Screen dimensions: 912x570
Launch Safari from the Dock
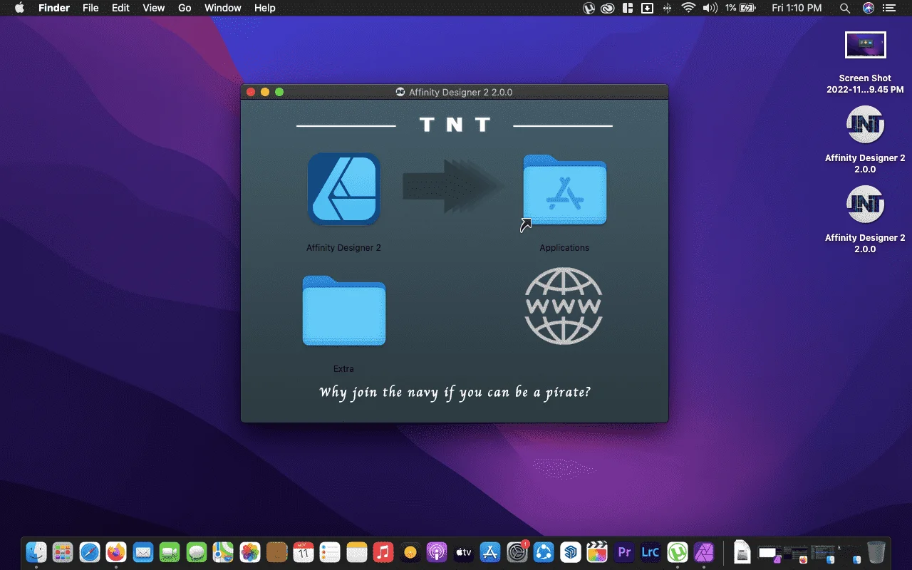click(90, 551)
